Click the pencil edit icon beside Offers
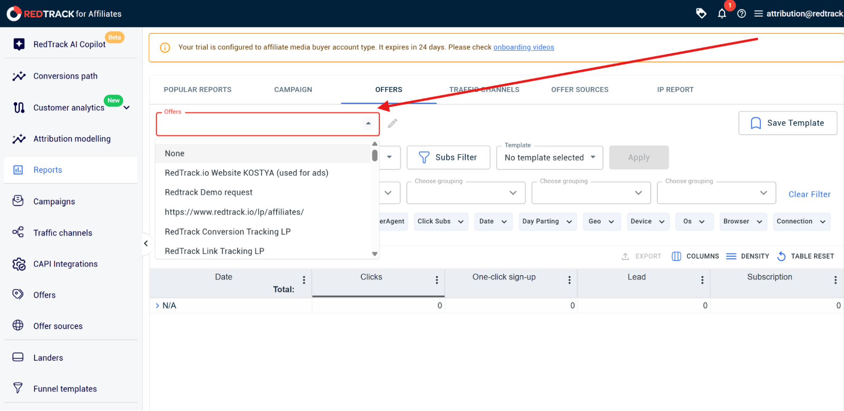 pyautogui.click(x=393, y=123)
